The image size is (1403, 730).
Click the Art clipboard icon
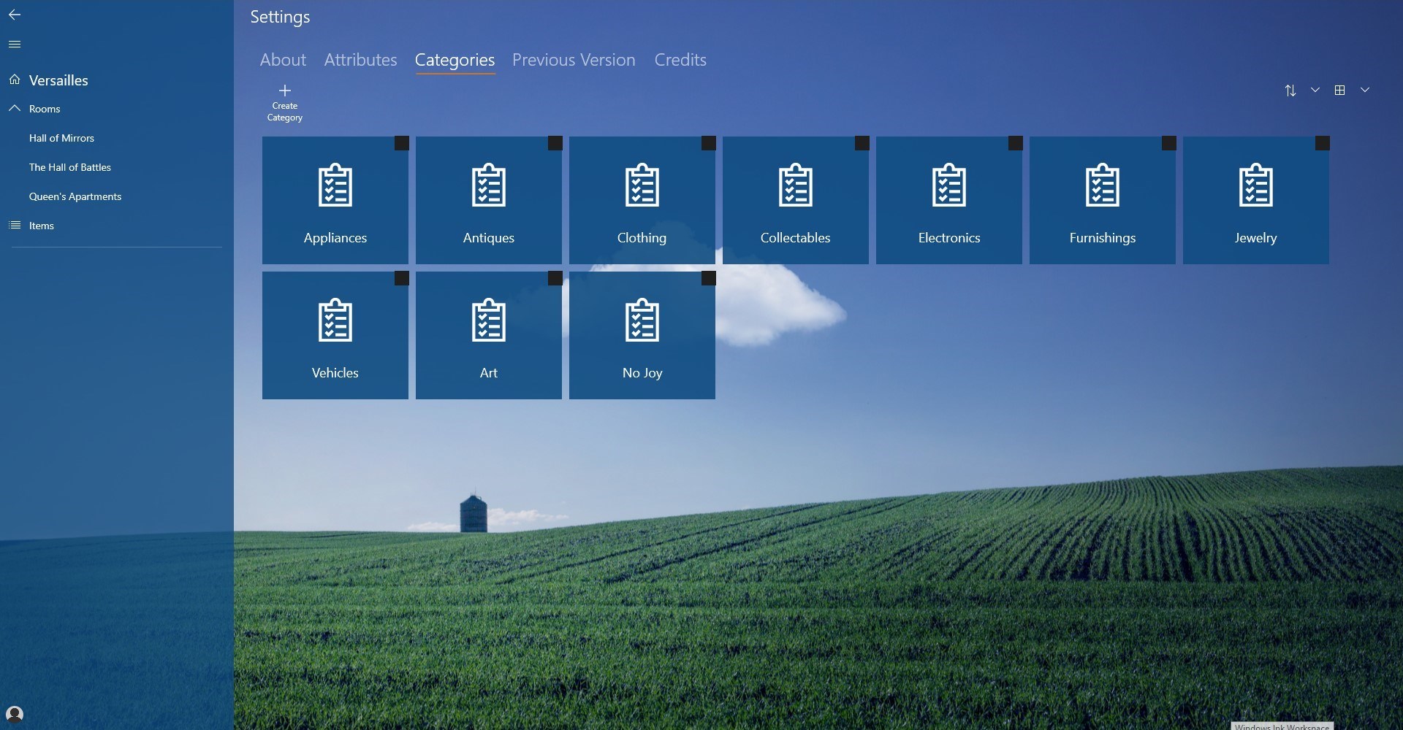[489, 320]
